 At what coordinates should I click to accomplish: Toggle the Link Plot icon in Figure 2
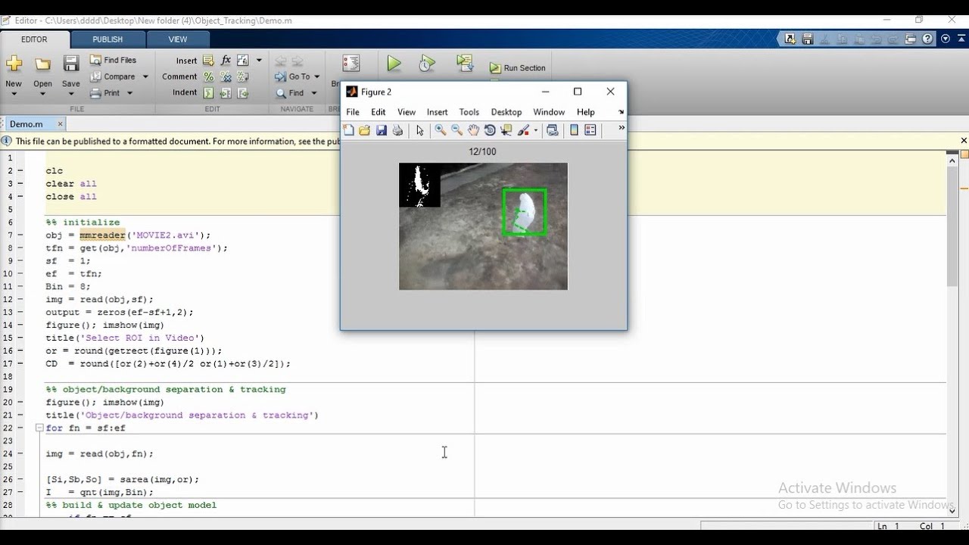(553, 130)
